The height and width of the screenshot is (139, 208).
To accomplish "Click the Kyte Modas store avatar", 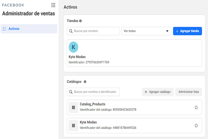I will tap(73, 47).
